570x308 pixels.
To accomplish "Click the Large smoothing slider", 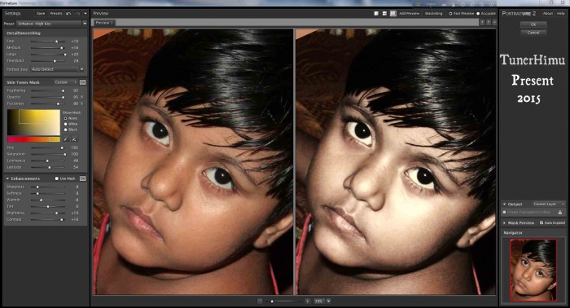I will click(x=48, y=54).
